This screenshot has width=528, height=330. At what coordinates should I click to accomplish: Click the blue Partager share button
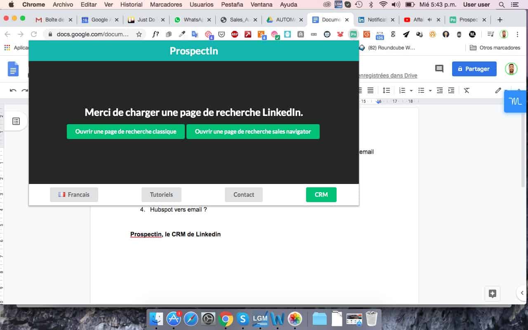click(x=474, y=69)
